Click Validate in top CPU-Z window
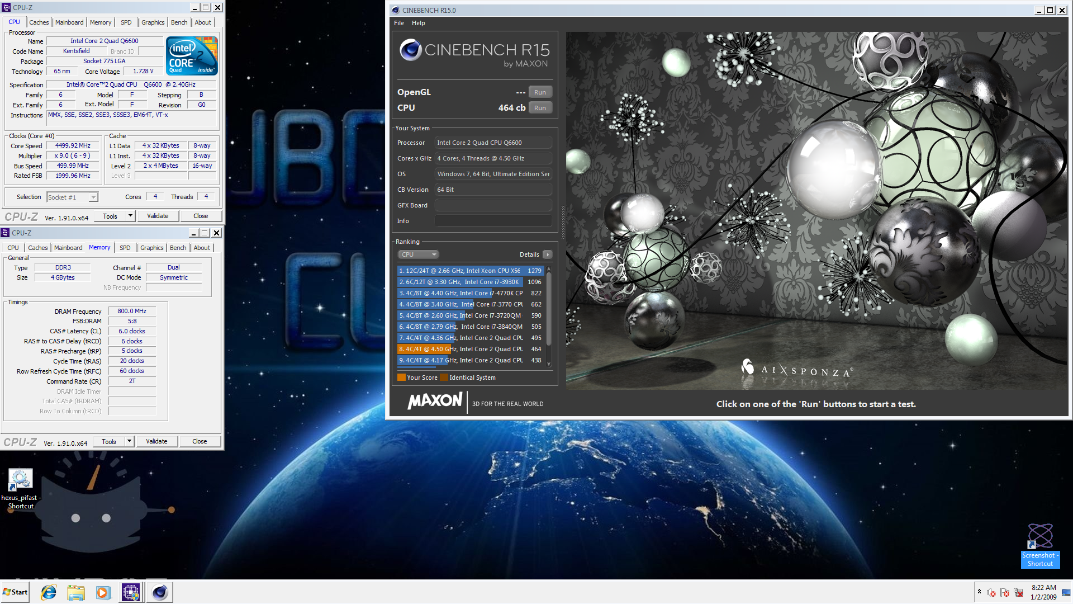This screenshot has height=604, width=1073. (x=158, y=216)
